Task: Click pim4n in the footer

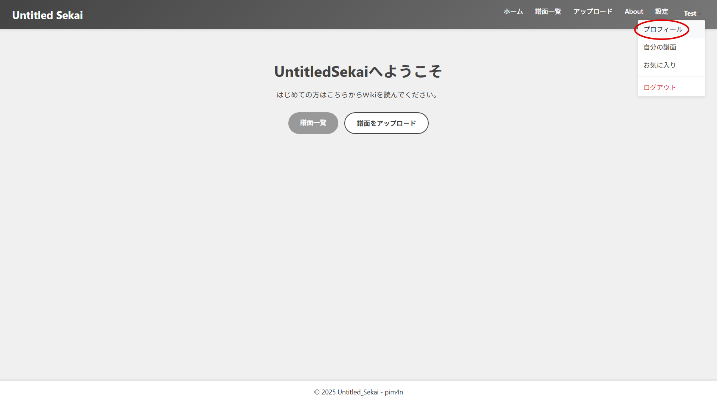Action: [393, 392]
